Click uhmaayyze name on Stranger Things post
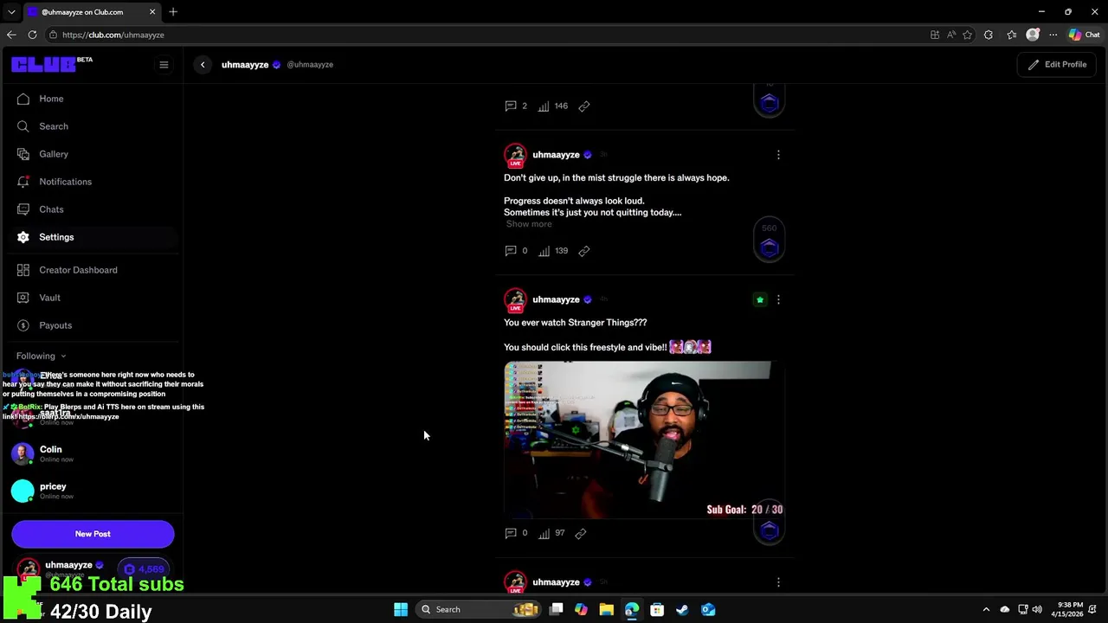Screen dimensions: 1108x623 (556, 299)
